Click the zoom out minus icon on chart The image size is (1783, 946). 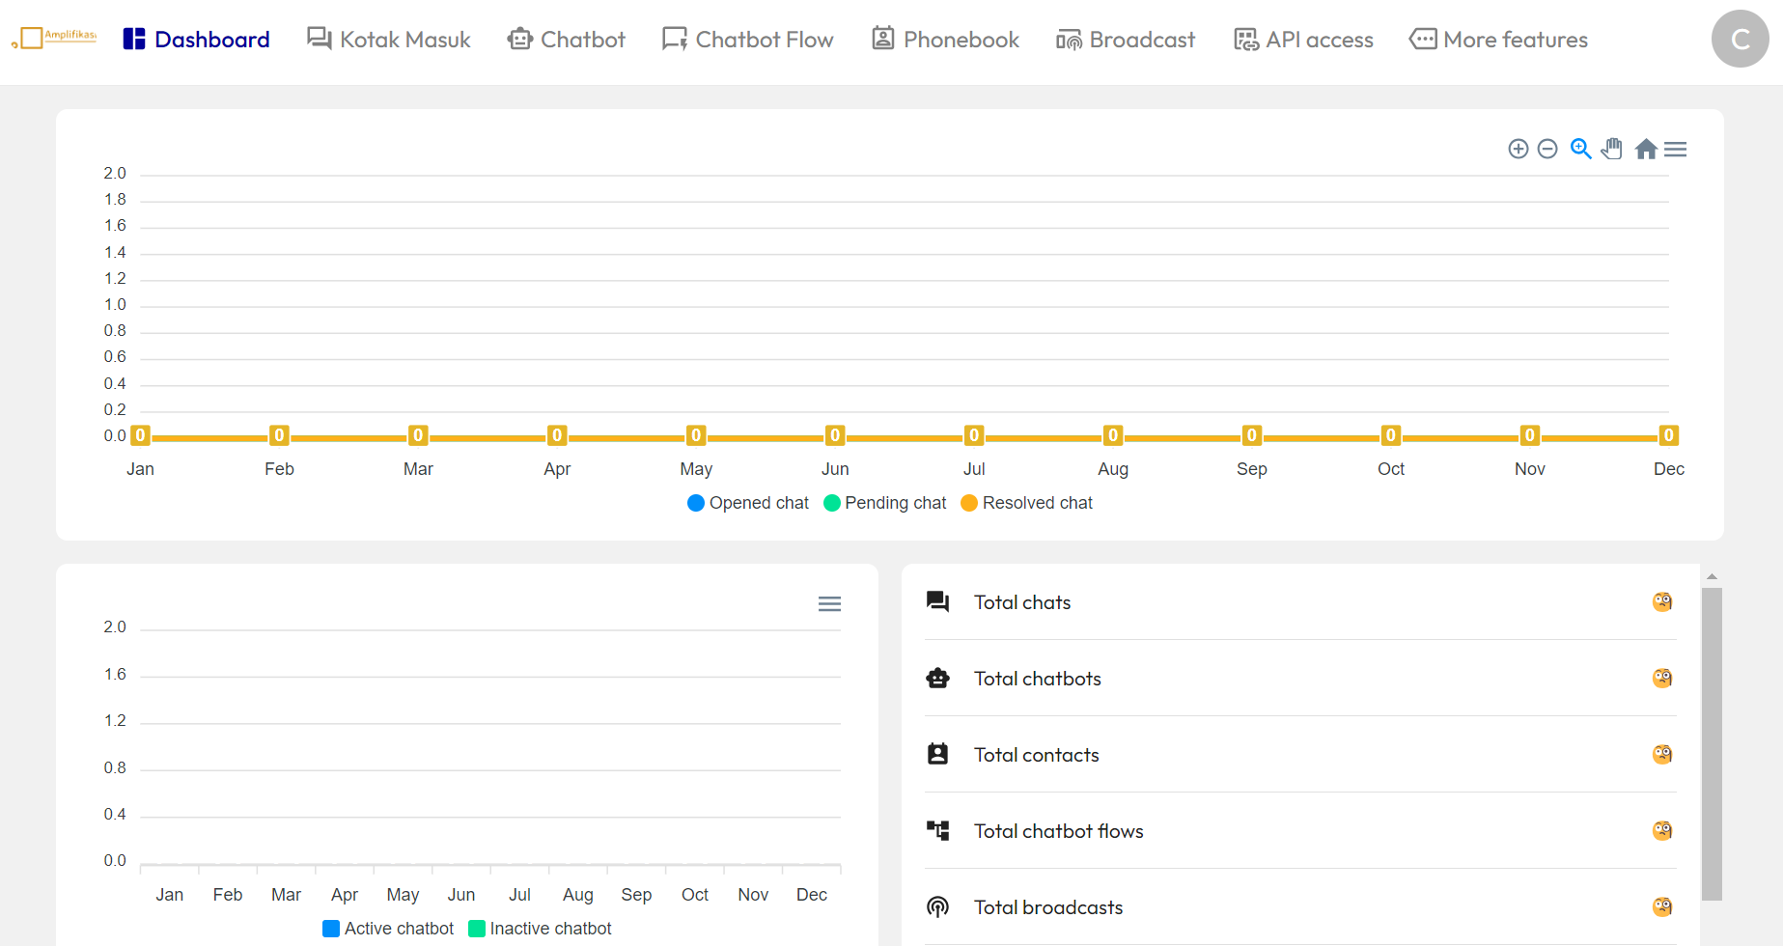[1547, 149]
